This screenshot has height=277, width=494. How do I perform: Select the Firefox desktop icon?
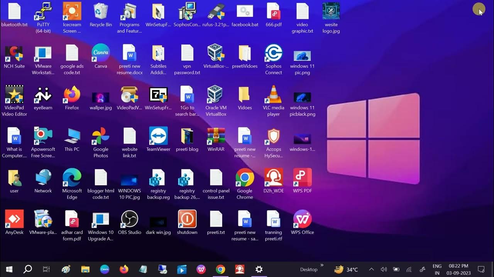[72, 95]
